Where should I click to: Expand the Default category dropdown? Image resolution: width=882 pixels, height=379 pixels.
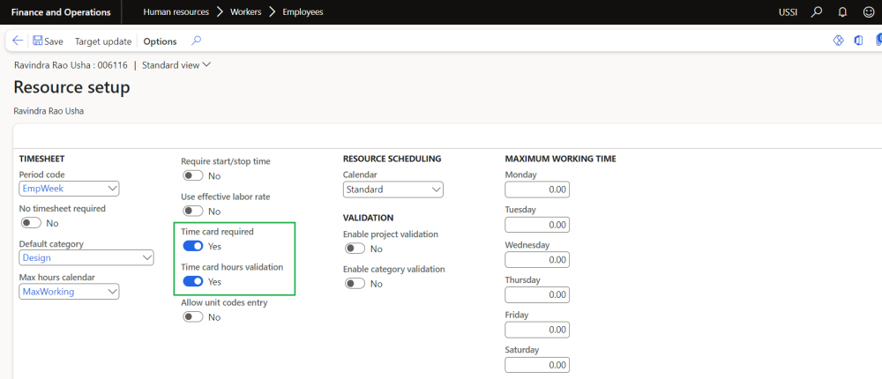coord(147,257)
